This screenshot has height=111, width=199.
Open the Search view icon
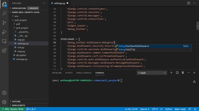[4, 13]
